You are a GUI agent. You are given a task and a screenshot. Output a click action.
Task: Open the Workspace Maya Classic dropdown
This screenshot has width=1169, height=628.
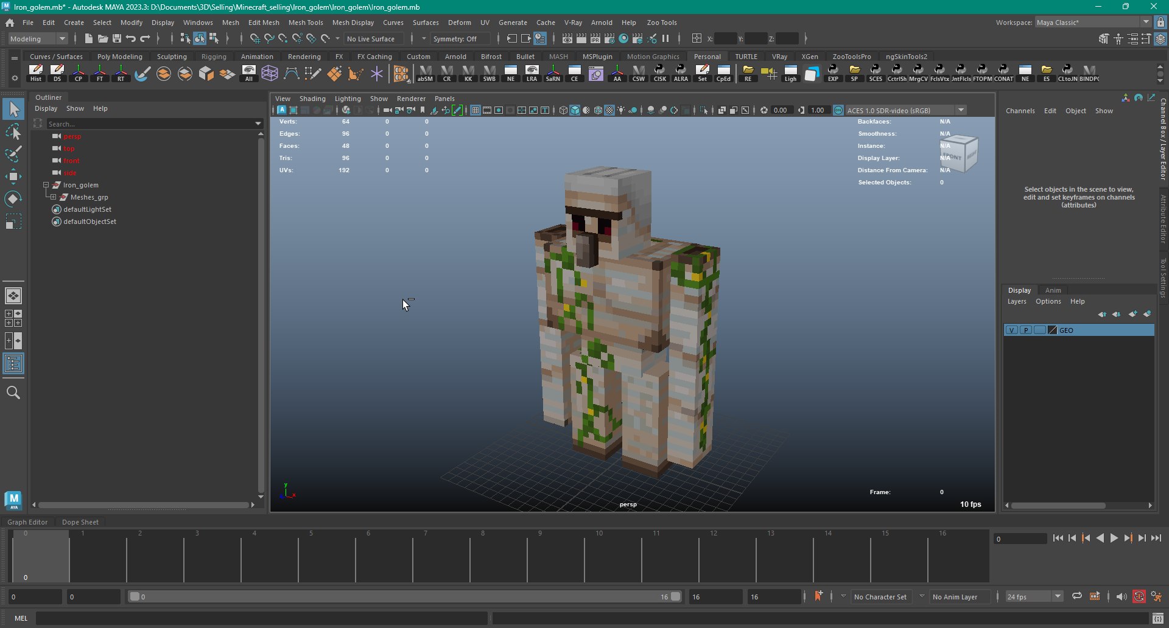[x=1092, y=23]
